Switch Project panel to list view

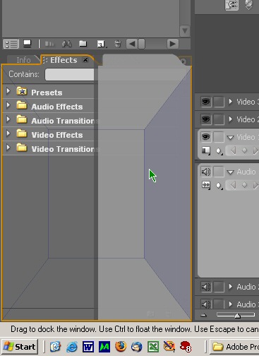11,44
